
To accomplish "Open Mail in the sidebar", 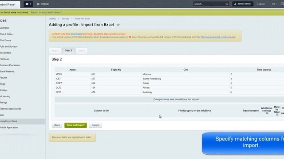I will coord(2,115).
